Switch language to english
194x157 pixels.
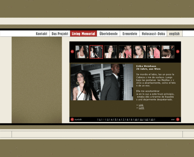point(174,34)
